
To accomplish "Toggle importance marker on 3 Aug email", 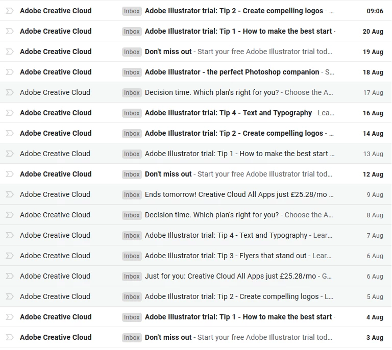I will click(10, 337).
